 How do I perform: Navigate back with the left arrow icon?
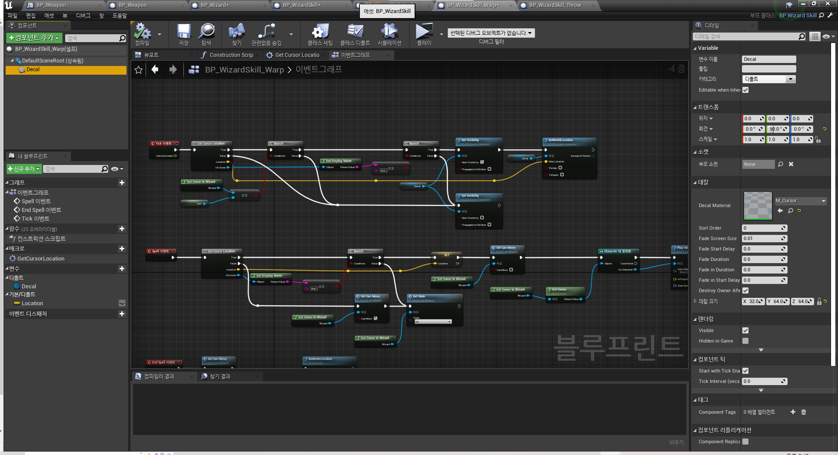[155, 69]
